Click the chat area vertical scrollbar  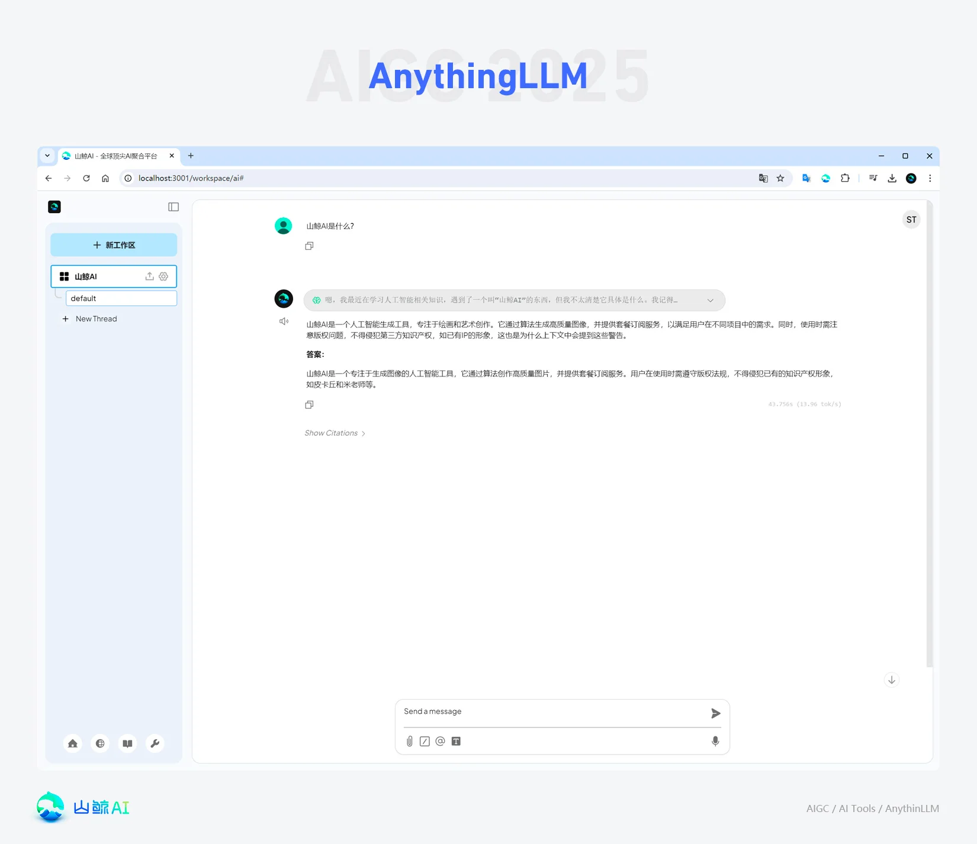pos(929,435)
